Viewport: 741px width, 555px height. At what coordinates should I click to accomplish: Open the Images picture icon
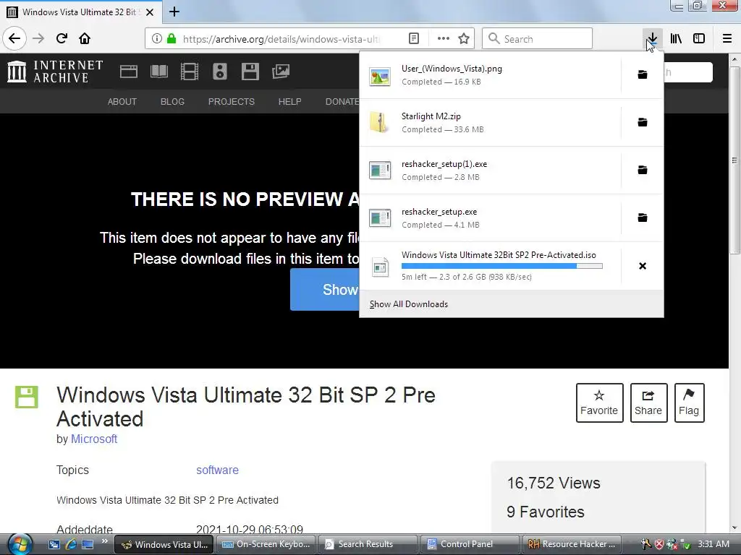click(x=281, y=72)
